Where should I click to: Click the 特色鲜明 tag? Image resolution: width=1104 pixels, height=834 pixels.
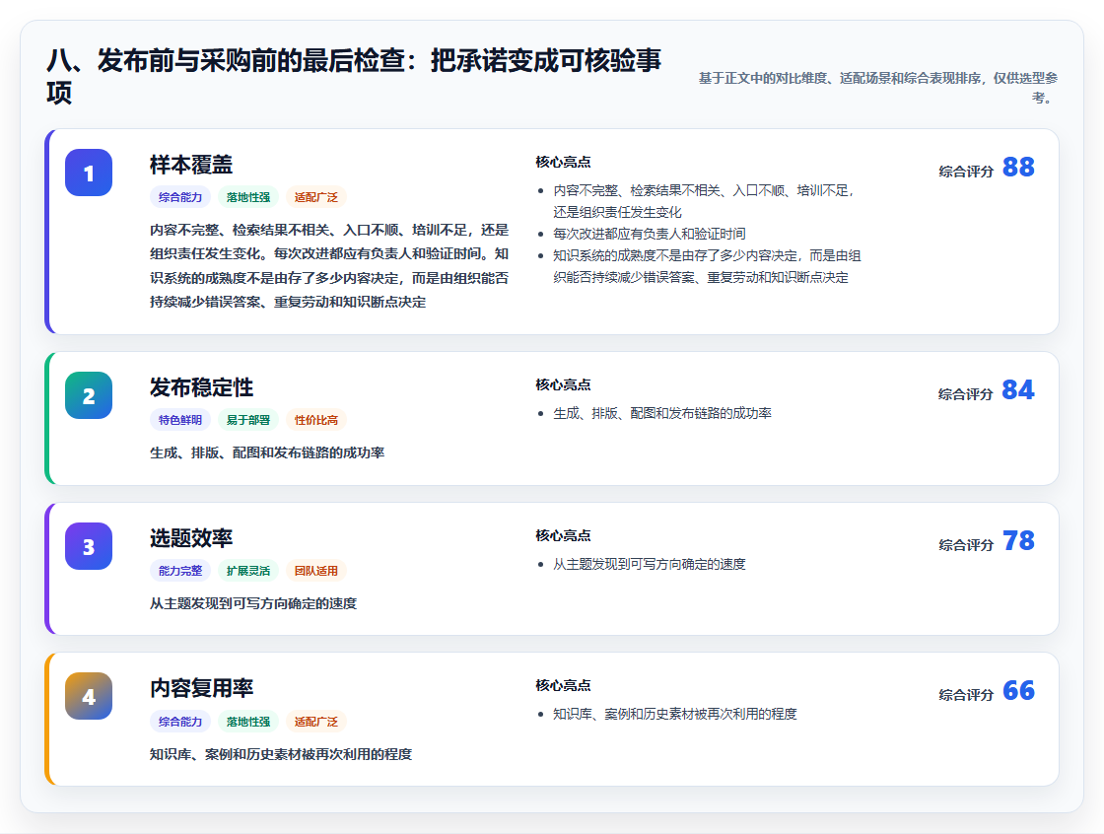point(180,420)
